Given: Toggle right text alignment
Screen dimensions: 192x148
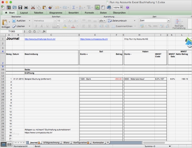Looking at the screenshot, I should coord(95,26).
